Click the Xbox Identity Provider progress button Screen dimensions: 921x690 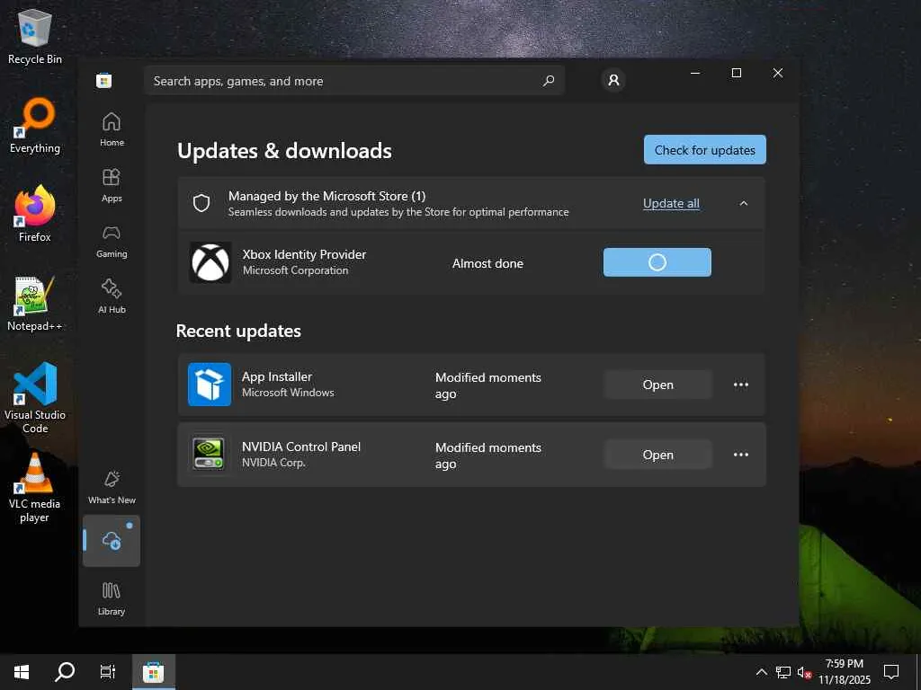(657, 262)
